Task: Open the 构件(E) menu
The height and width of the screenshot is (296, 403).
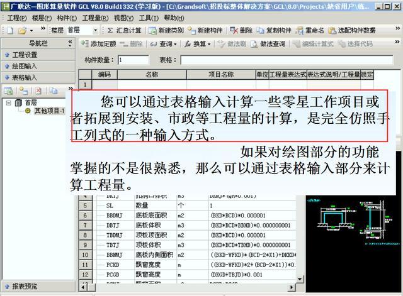Action: click(x=67, y=18)
